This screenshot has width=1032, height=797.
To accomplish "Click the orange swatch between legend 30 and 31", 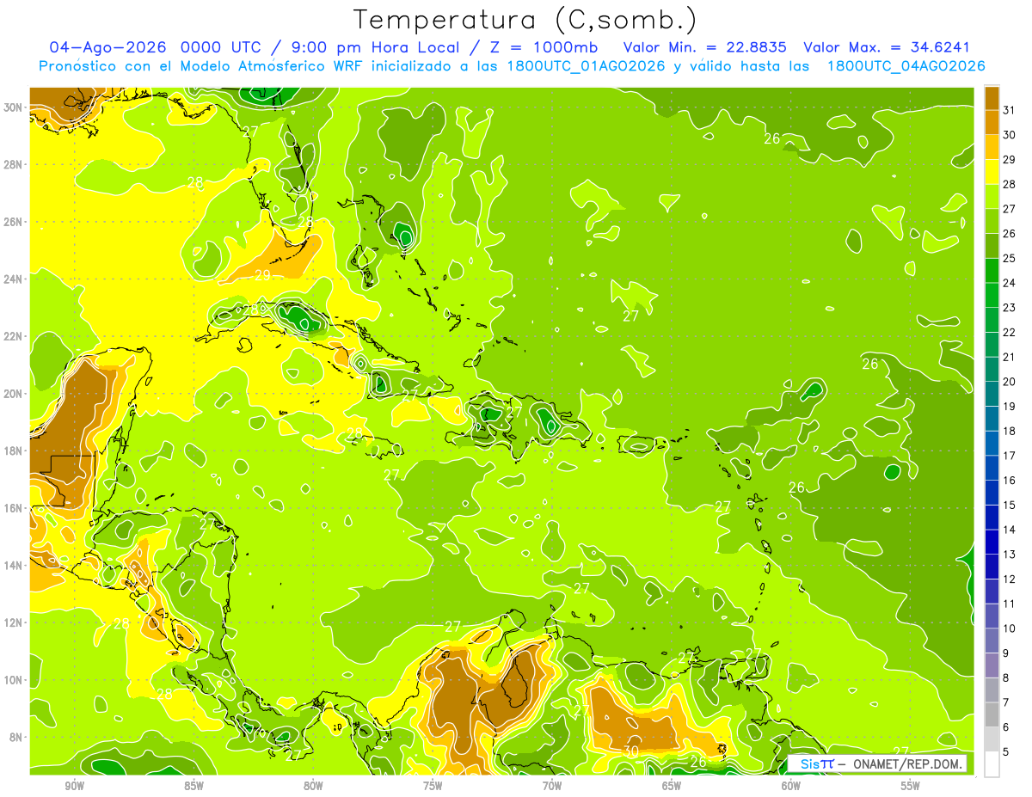I will click(992, 121).
